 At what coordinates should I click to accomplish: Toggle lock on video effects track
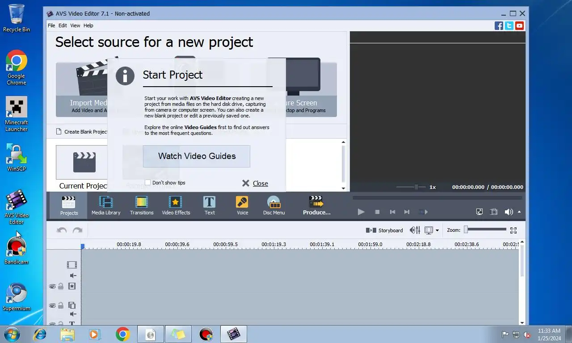(61, 286)
